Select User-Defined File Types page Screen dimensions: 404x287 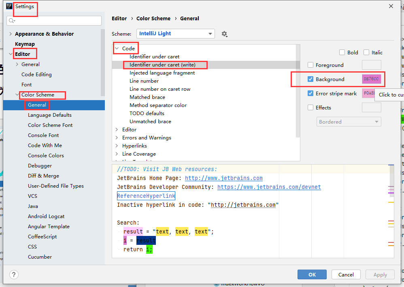click(x=55, y=186)
